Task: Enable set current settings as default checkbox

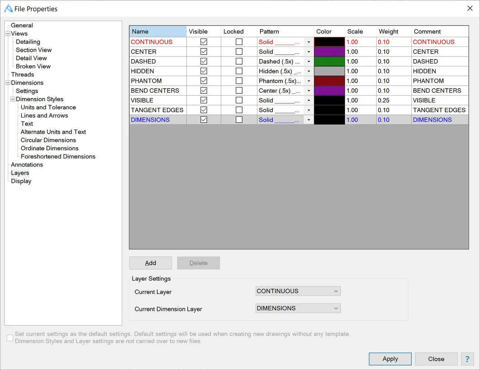Action: [x=10, y=338]
